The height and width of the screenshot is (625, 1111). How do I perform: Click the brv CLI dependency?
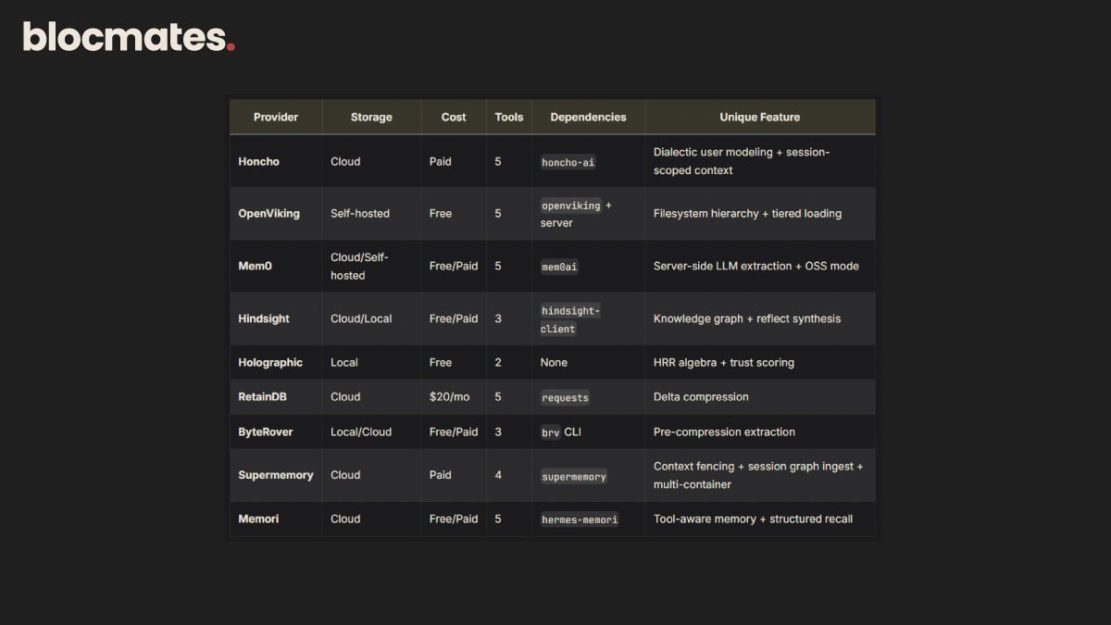pyautogui.click(x=562, y=432)
